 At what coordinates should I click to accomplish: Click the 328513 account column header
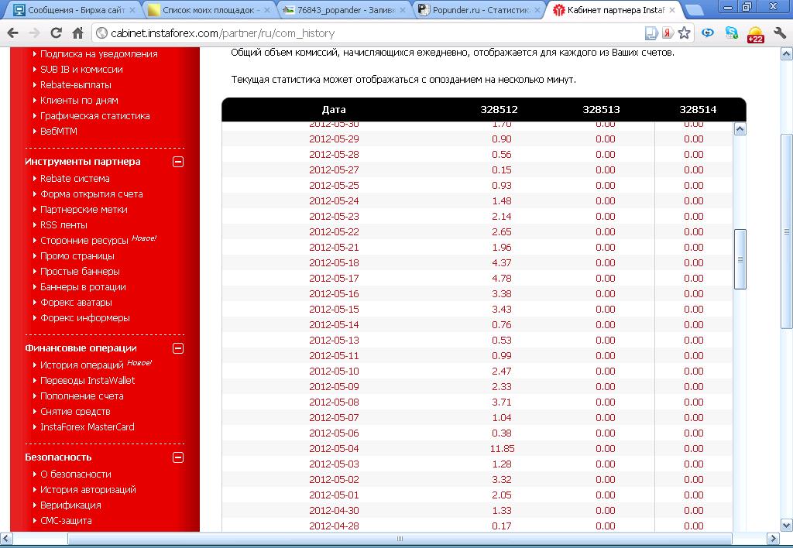click(x=601, y=110)
